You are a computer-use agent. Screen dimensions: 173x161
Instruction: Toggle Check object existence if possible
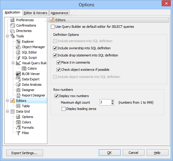point(58,70)
